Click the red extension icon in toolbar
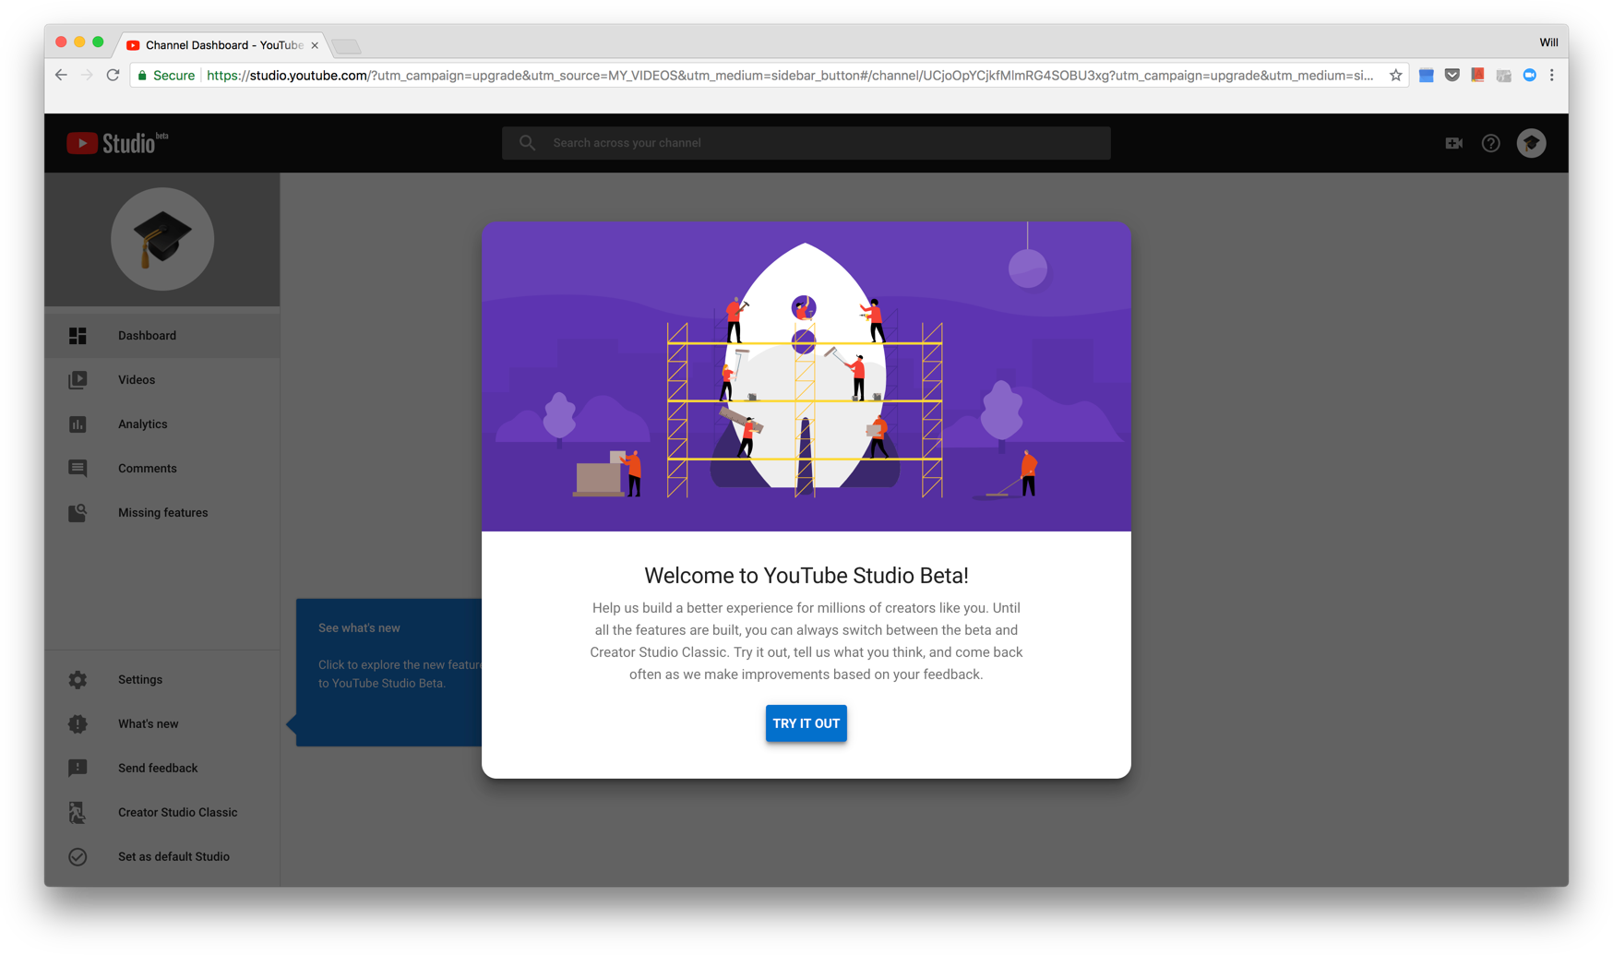Viewport: 1613px width, 955px height. (x=1478, y=76)
